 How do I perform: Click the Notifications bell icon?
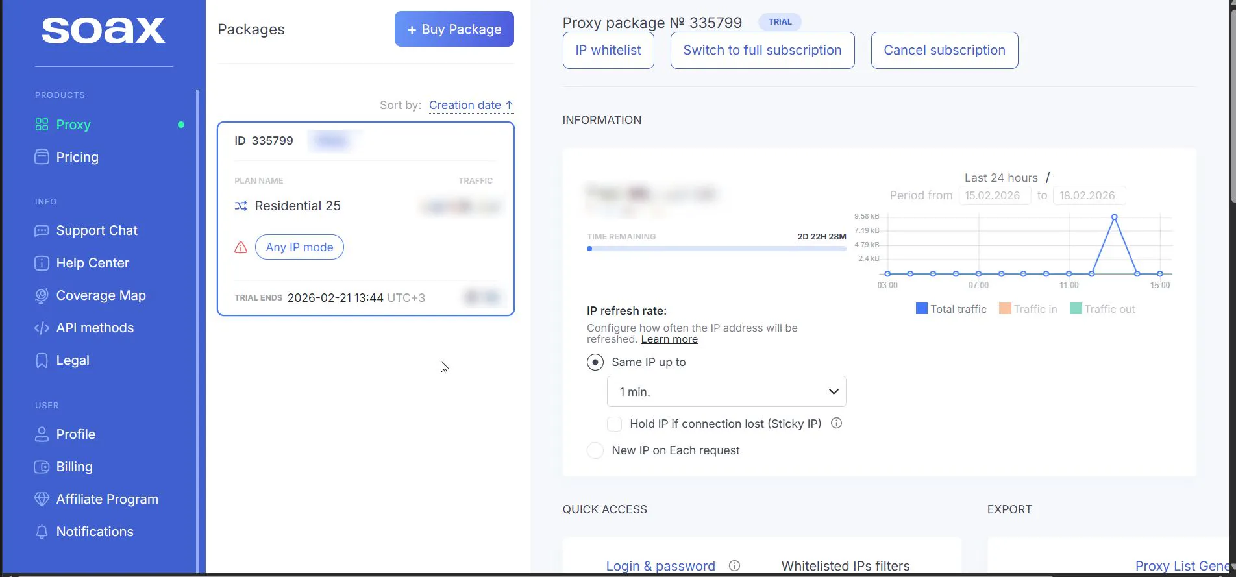click(42, 532)
